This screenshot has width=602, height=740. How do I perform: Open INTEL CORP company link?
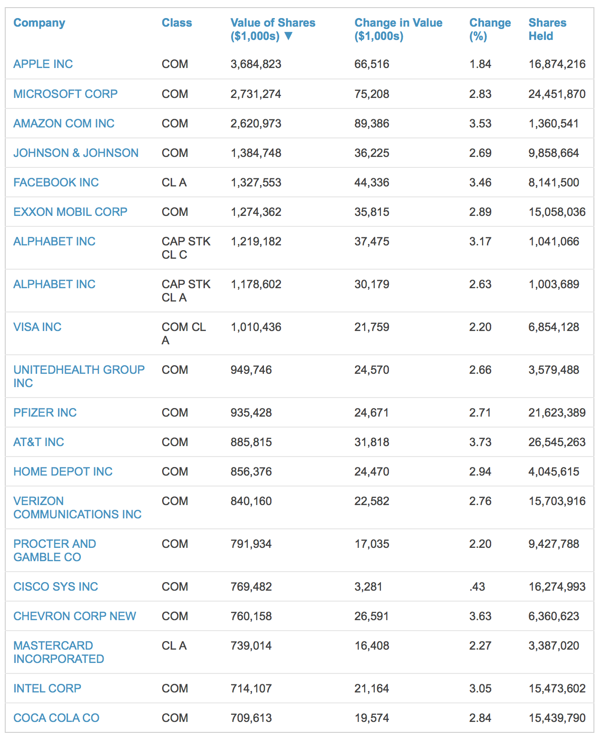click(x=48, y=689)
